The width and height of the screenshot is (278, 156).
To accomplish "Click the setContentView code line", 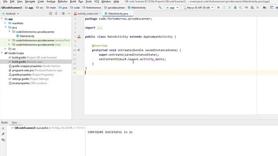I will [x=132, y=59].
